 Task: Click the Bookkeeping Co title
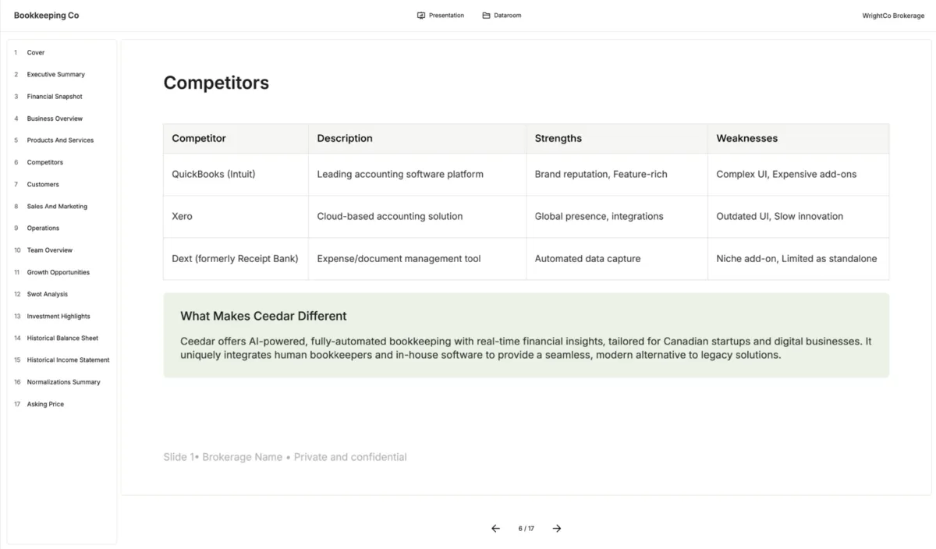(x=46, y=16)
